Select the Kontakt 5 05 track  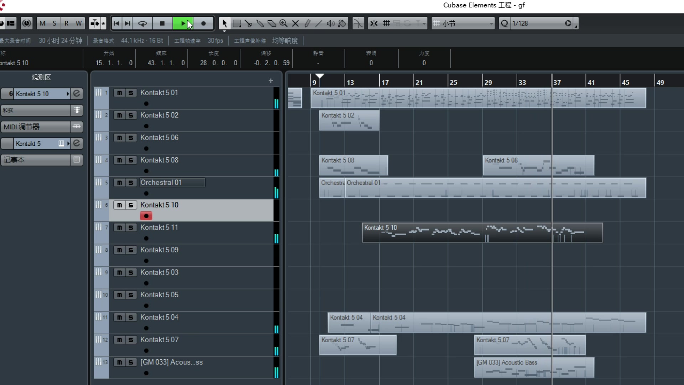tap(191, 300)
